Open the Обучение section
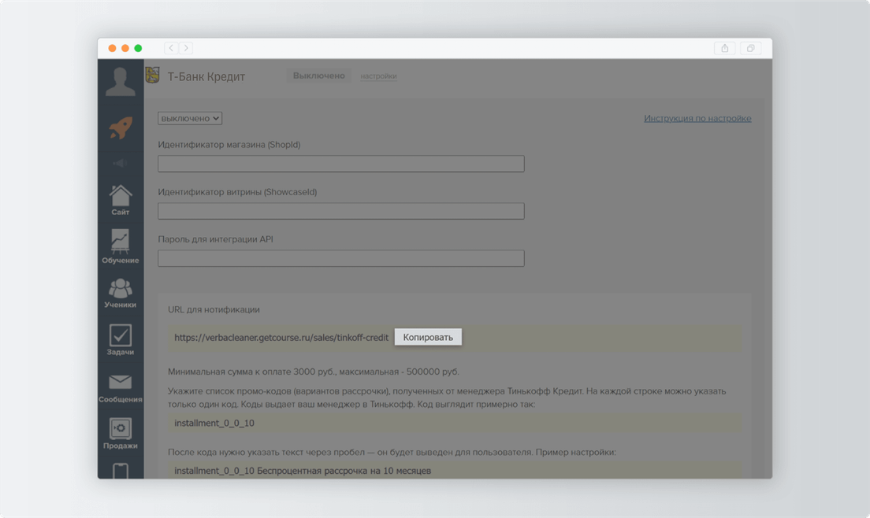The width and height of the screenshot is (870, 518). 121,247
